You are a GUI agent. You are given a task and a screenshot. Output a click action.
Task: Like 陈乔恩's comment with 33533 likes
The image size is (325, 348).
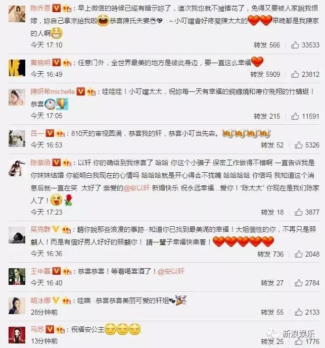coord(295,45)
